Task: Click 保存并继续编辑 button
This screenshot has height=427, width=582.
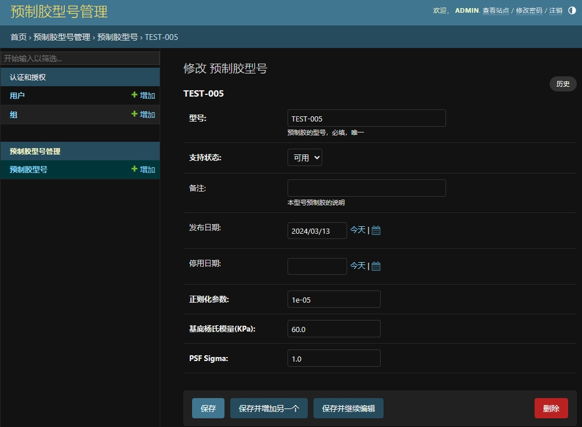Action: click(x=348, y=408)
